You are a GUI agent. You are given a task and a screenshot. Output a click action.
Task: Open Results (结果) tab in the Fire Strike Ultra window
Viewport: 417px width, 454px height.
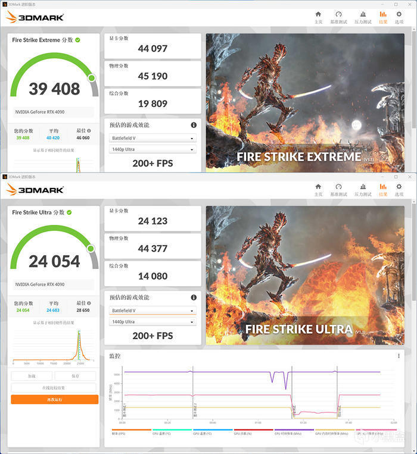[x=383, y=190]
